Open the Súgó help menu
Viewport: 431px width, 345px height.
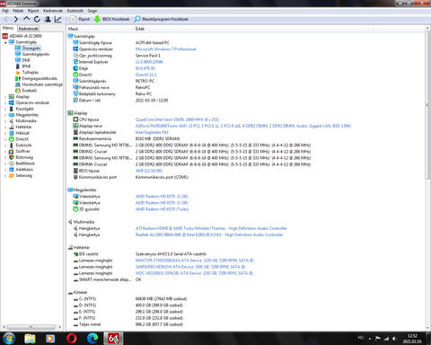pos(92,11)
